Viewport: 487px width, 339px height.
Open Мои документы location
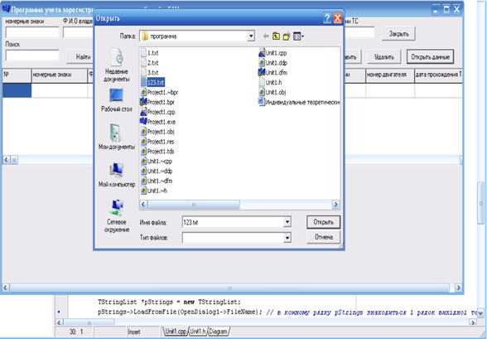click(117, 137)
